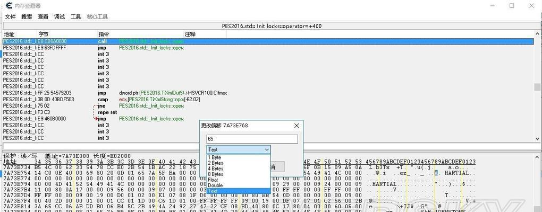The image size is (542, 212).
Task: Click the 注释 column header
Action: coord(205,34)
